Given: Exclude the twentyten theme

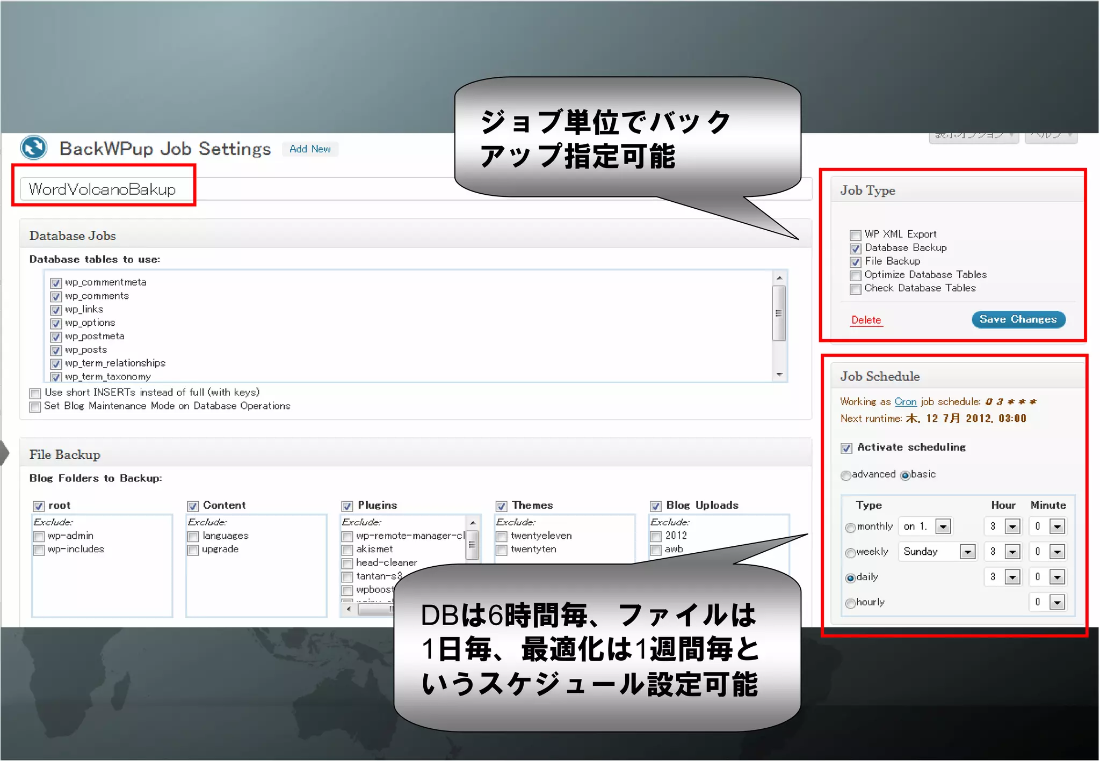Looking at the screenshot, I should [x=502, y=550].
